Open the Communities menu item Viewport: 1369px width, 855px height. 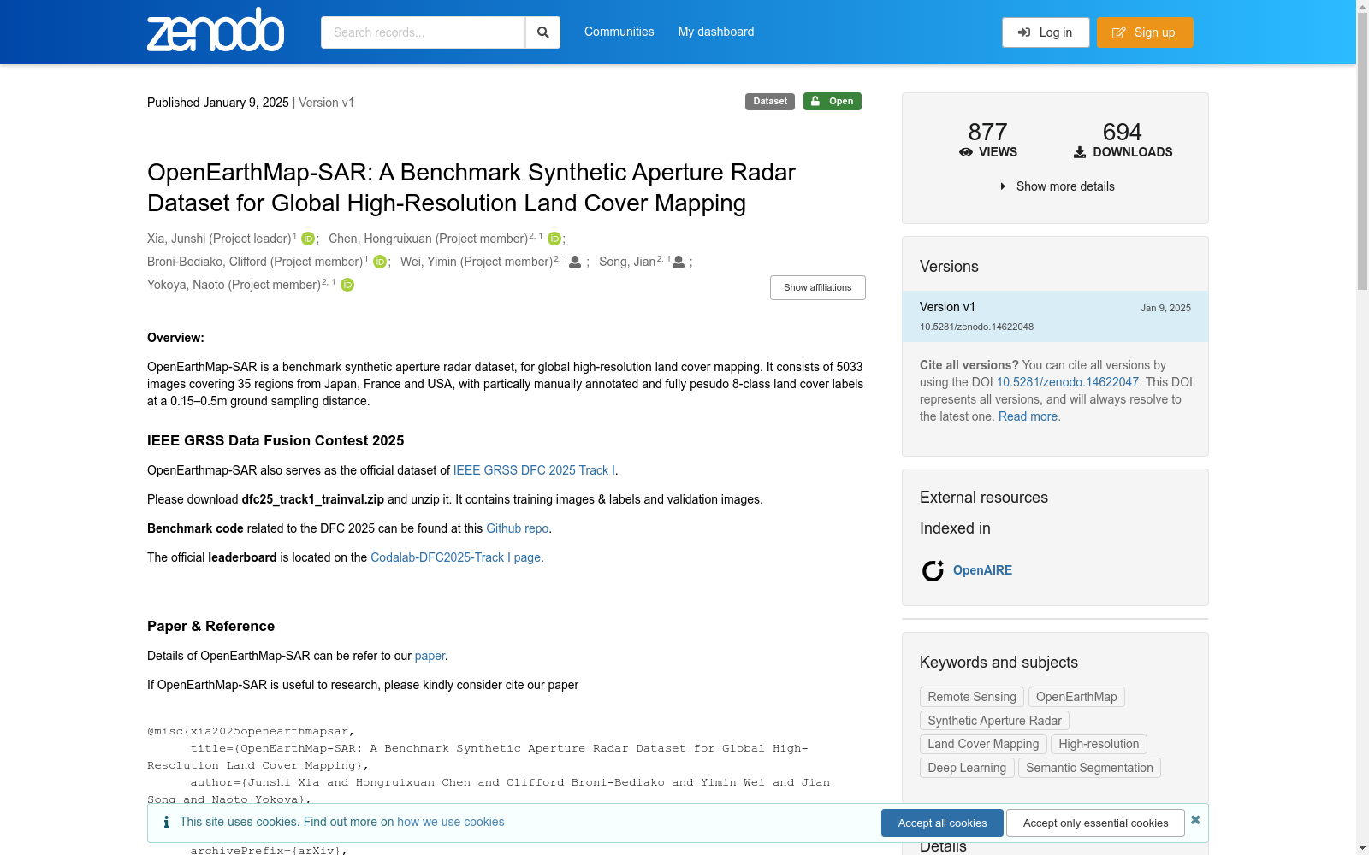[619, 32]
